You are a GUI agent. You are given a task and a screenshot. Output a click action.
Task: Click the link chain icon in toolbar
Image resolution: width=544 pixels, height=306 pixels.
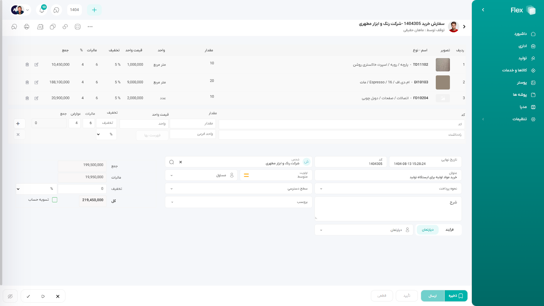click(65, 27)
